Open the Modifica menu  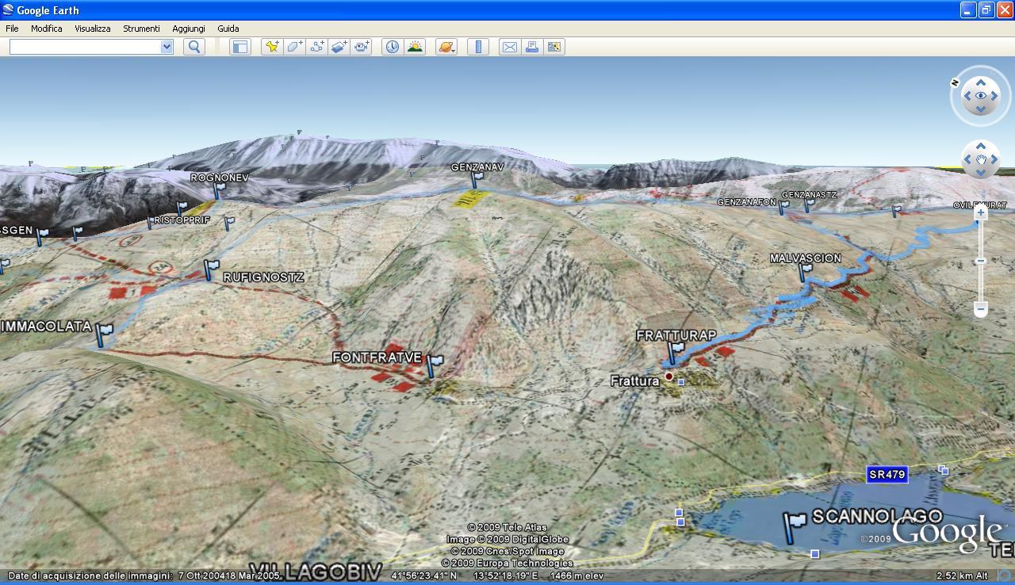point(46,29)
